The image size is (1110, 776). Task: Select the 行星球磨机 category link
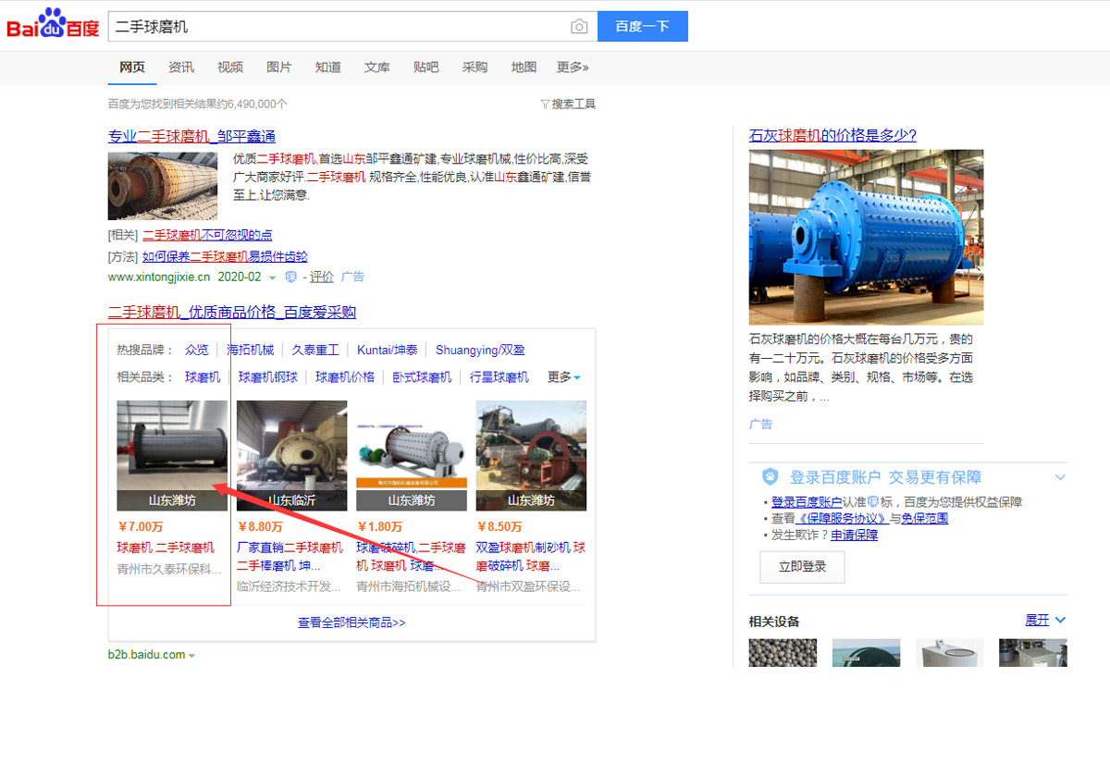499,377
